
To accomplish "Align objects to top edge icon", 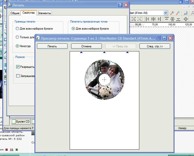I will pos(167,19).
